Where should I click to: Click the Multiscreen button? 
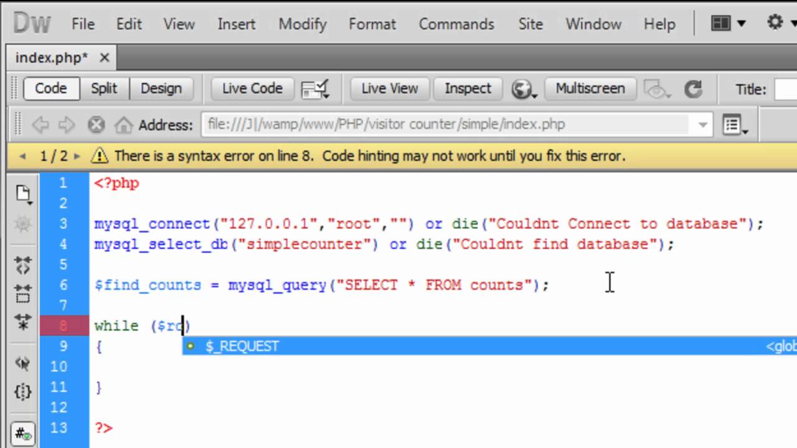[x=590, y=88]
